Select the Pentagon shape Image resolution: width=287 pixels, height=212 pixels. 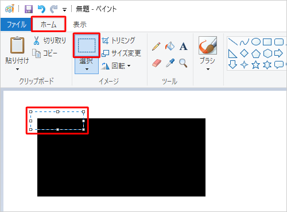click(256, 53)
